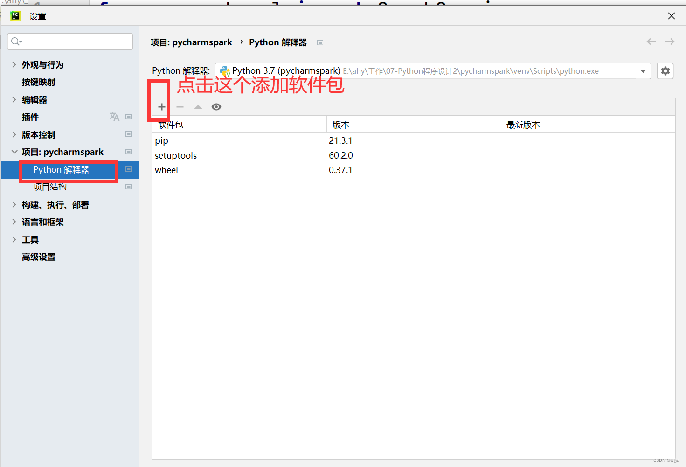
Task: Select the pip package row
Action: coord(414,140)
